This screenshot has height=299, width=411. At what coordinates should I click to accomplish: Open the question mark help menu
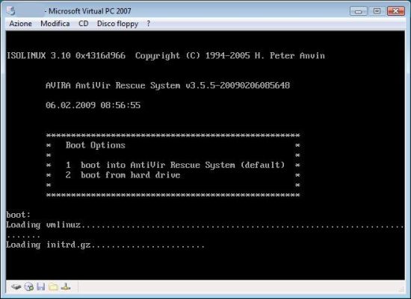pos(149,24)
